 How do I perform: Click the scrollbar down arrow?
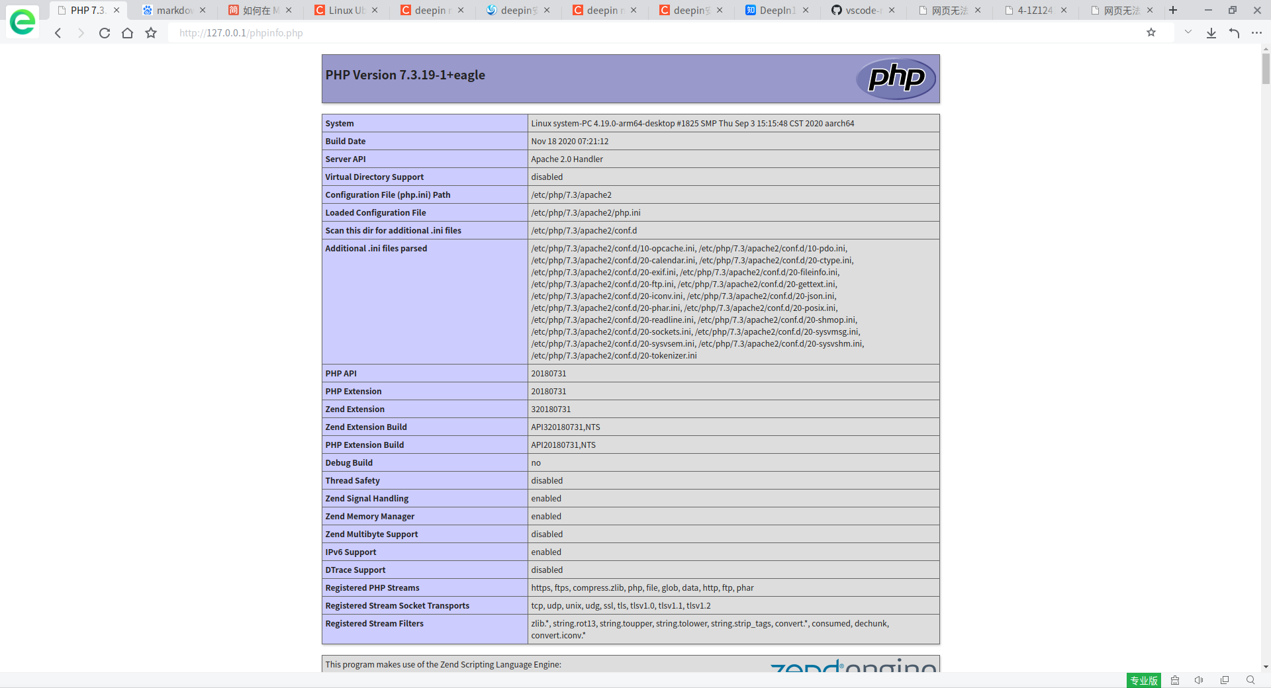point(1266,667)
